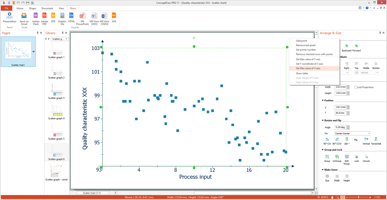Image resolution: width=387 pixels, height=200 pixels.
Task: Click the Redo icon in the quick access toolbar
Action: (23, 3)
